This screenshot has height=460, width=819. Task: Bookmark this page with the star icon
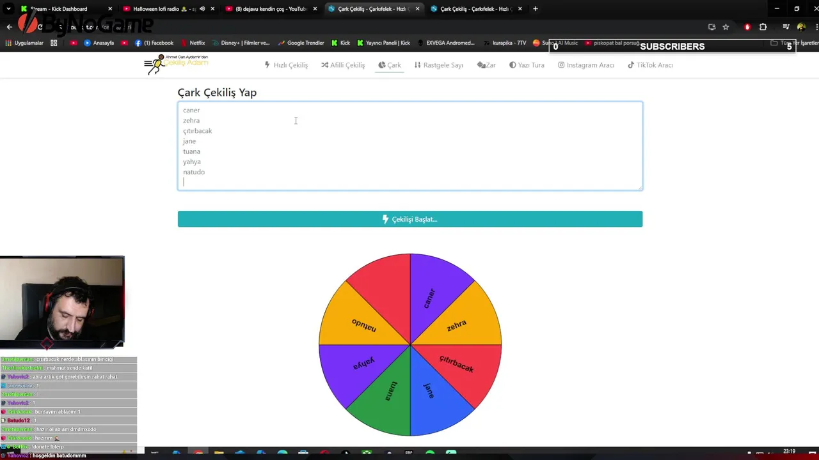(726, 27)
